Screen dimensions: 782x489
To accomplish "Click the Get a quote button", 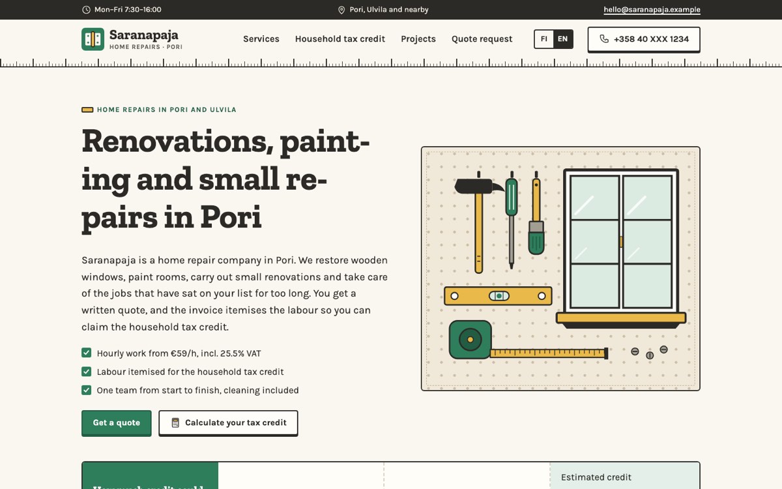I will [x=117, y=422].
